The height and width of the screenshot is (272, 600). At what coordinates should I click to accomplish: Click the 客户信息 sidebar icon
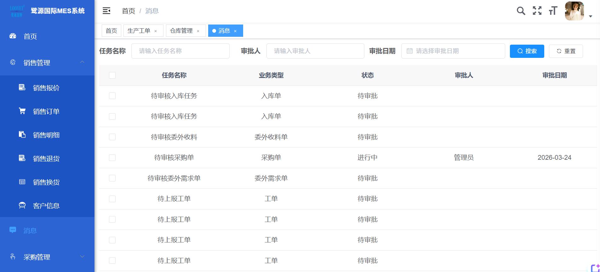click(x=22, y=206)
